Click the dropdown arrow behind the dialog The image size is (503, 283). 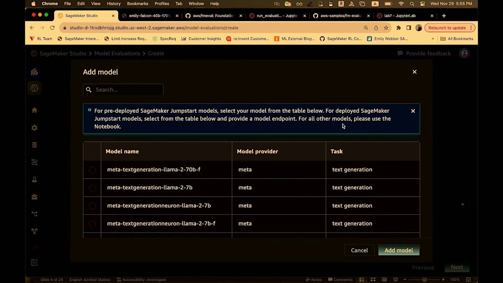[x=463, y=205]
